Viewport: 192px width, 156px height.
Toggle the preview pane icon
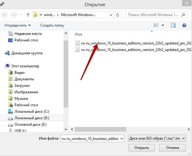point(173,25)
